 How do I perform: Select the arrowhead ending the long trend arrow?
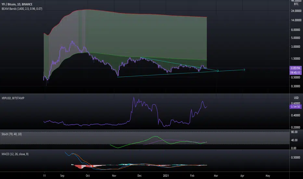pos(244,70)
